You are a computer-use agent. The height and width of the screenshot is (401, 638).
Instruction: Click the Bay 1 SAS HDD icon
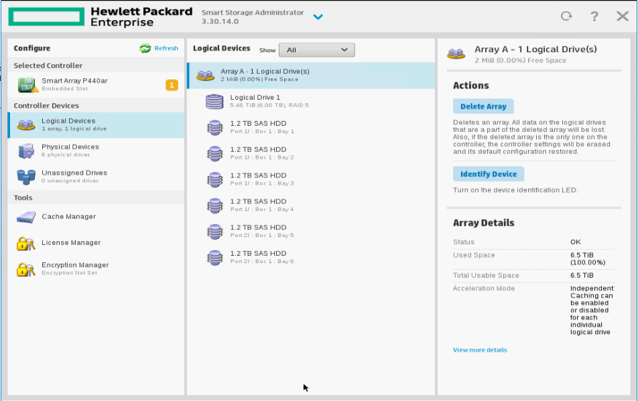[x=215, y=128]
